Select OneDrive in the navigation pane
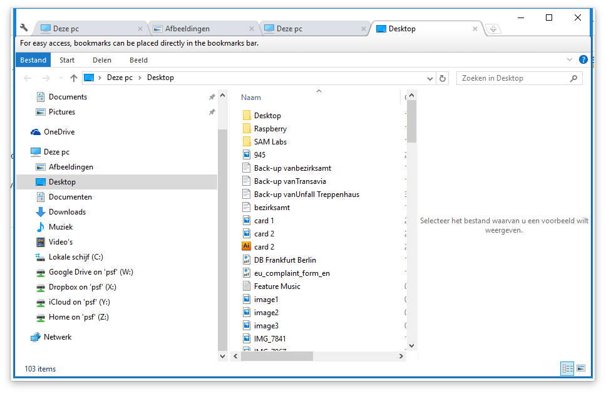The image size is (606, 394). pyautogui.click(x=59, y=132)
